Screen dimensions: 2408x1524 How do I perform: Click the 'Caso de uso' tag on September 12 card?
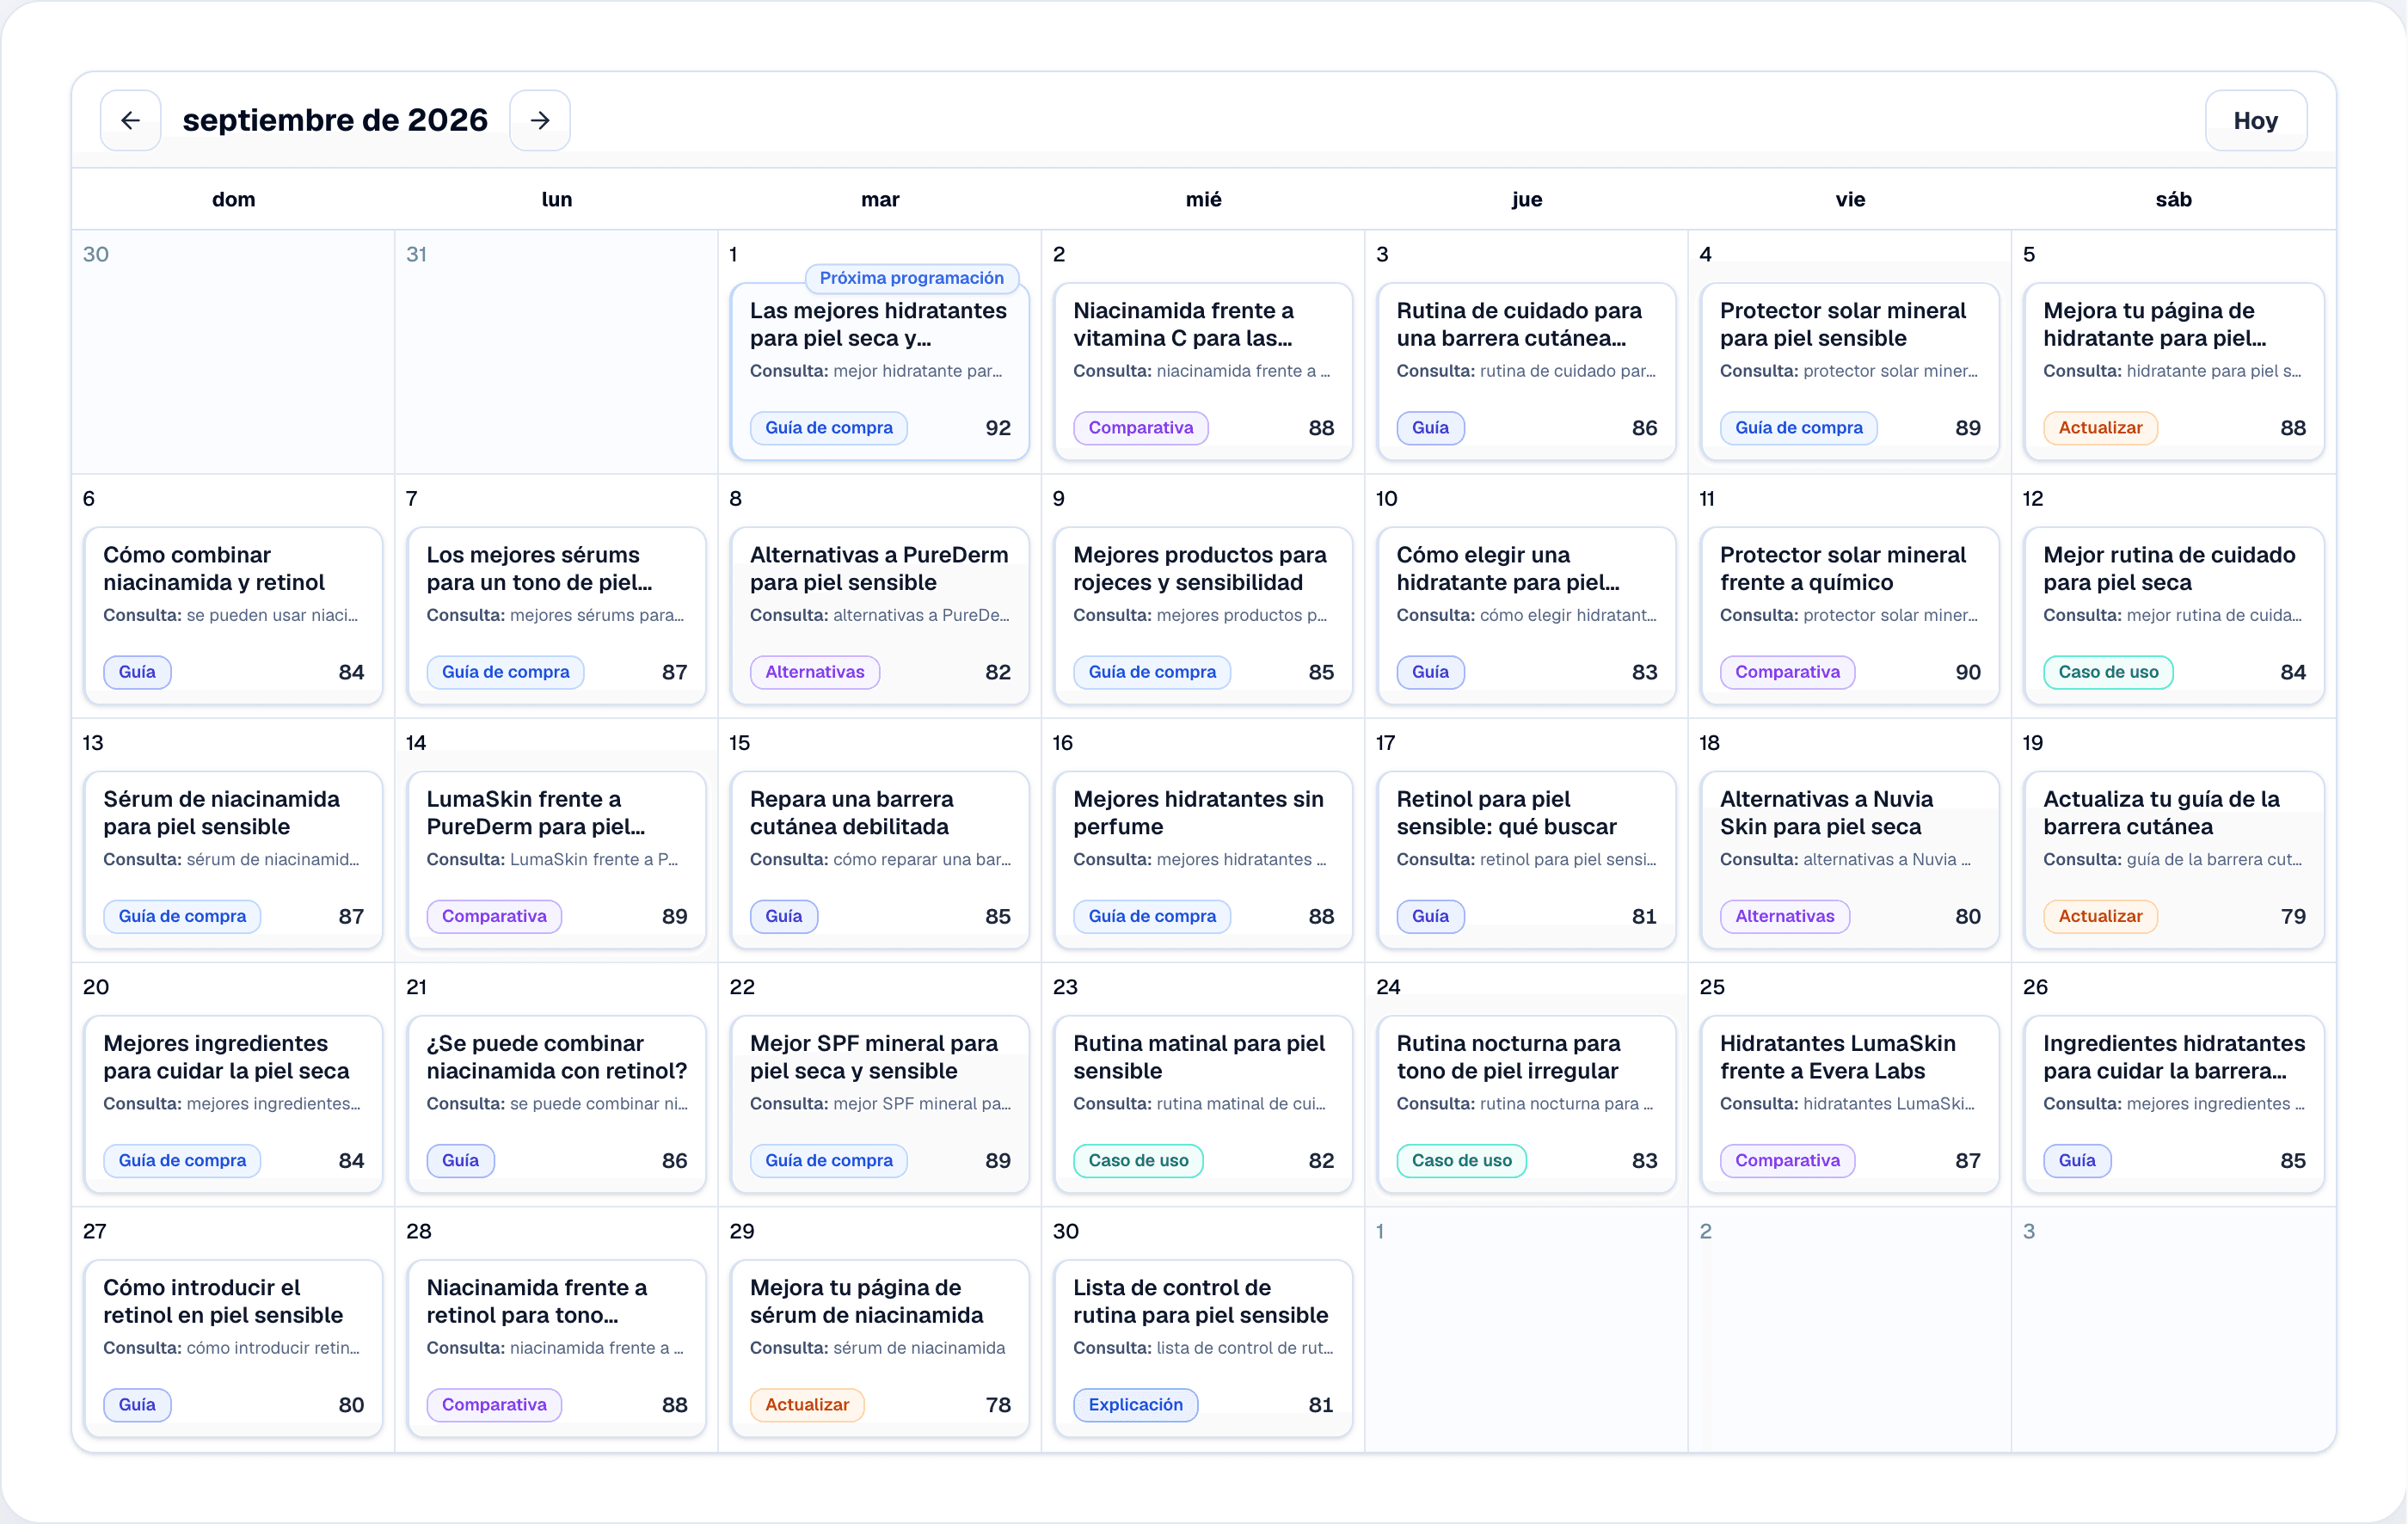point(2108,671)
